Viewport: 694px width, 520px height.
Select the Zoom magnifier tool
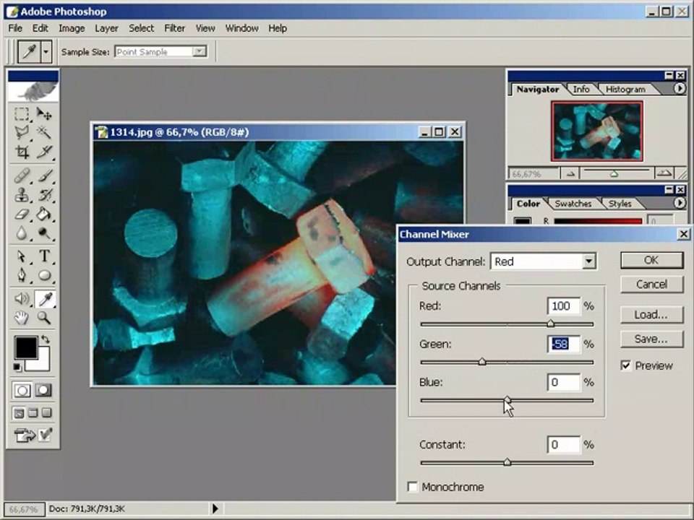click(44, 318)
